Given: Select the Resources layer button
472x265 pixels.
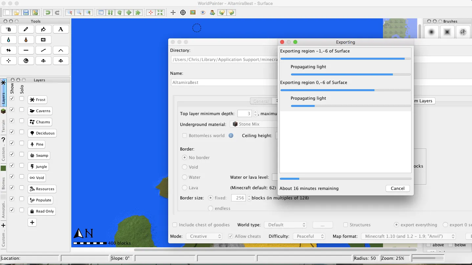Looking at the screenshot, I should click(x=42, y=189).
